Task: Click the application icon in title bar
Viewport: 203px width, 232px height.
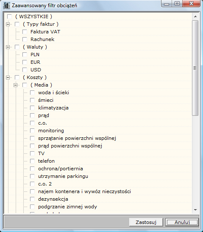Action: tap(6, 5)
